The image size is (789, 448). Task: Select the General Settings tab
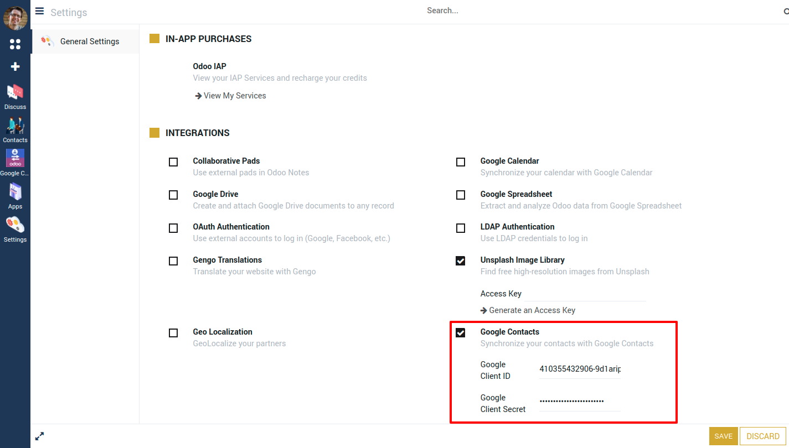(x=89, y=41)
